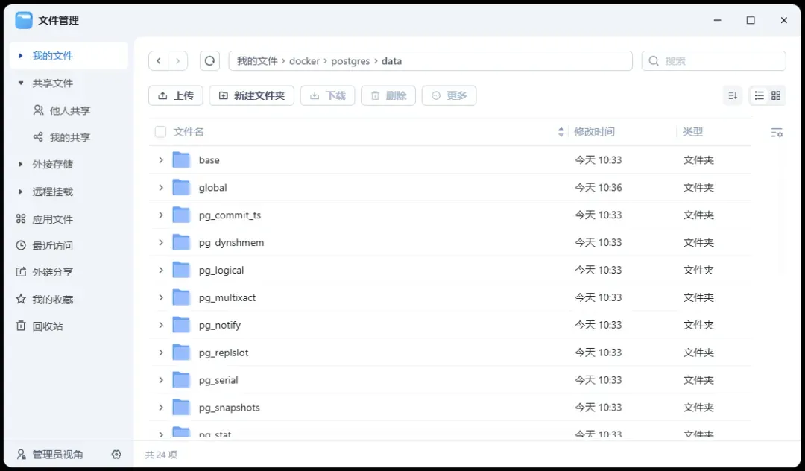
Task: Click the file manager app logo
Action: (25, 20)
